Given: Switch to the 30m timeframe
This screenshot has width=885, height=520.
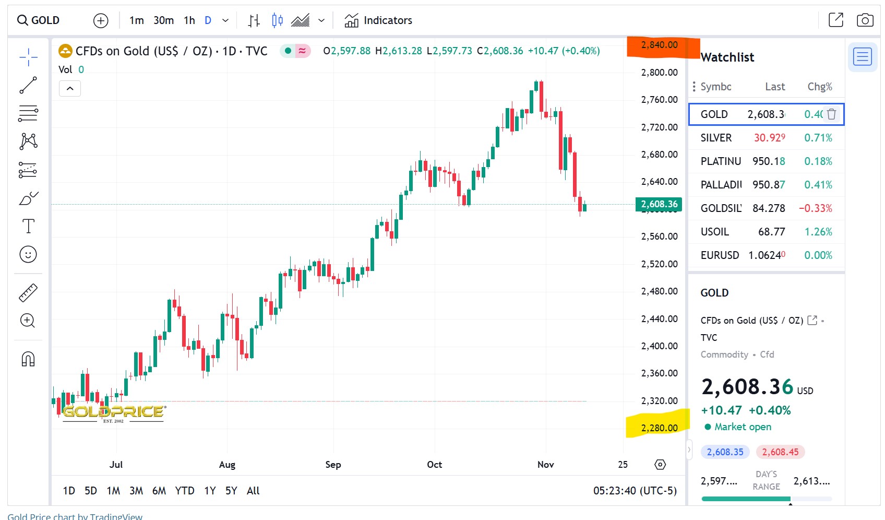Looking at the screenshot, I should [x=163, y=20].
